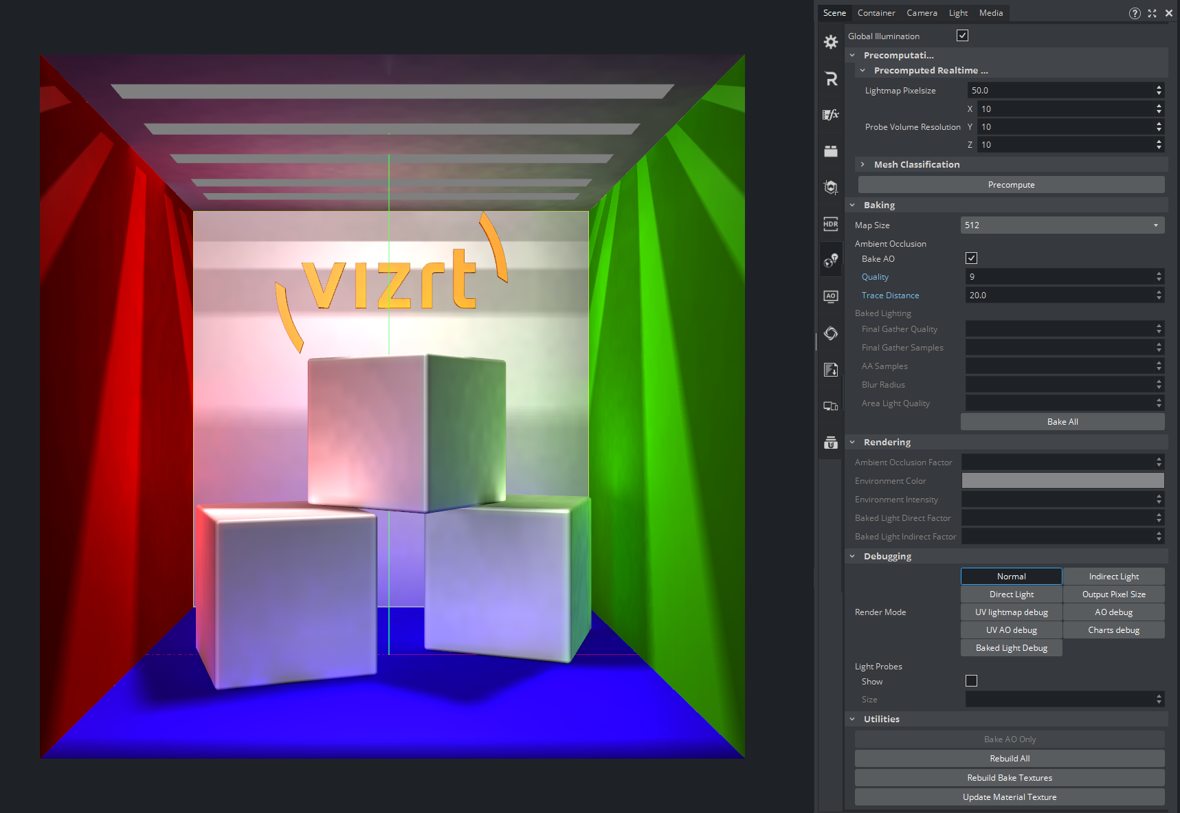Switch to the Light tab
1180x813 pixels.
pyautogui.click(x=957, y=13)
